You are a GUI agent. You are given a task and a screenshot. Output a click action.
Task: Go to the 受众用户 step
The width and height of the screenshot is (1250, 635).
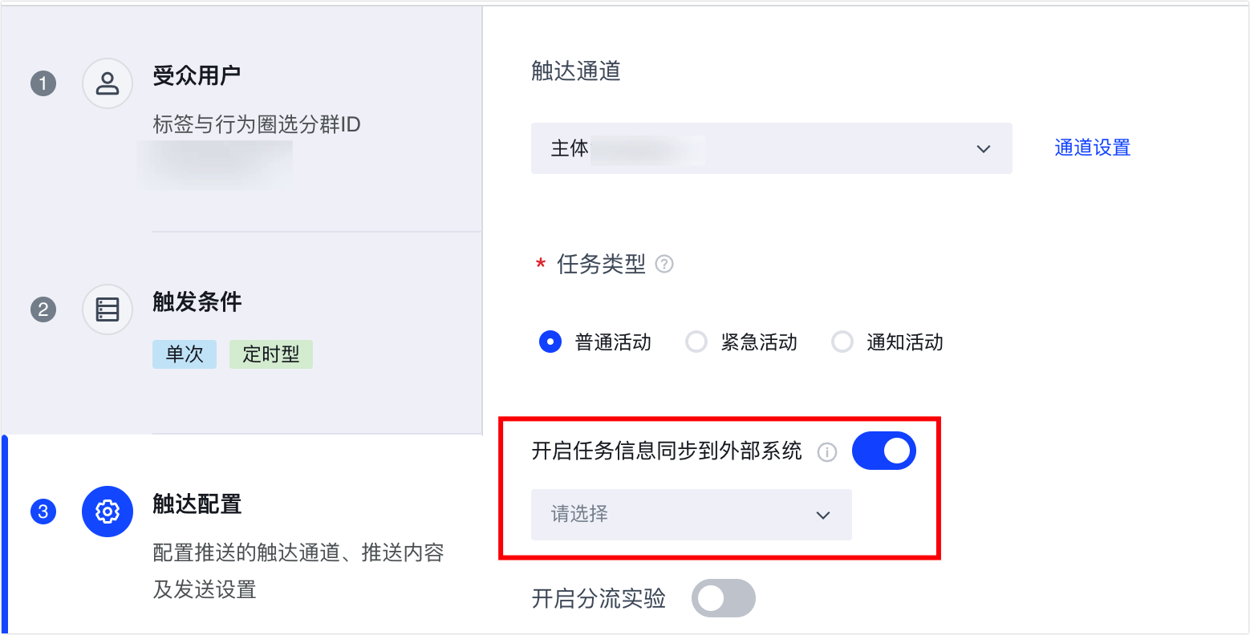tap(197, 76)
